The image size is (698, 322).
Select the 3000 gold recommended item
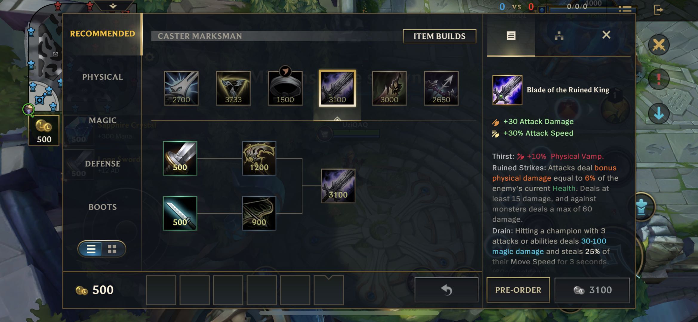(389, 88)
